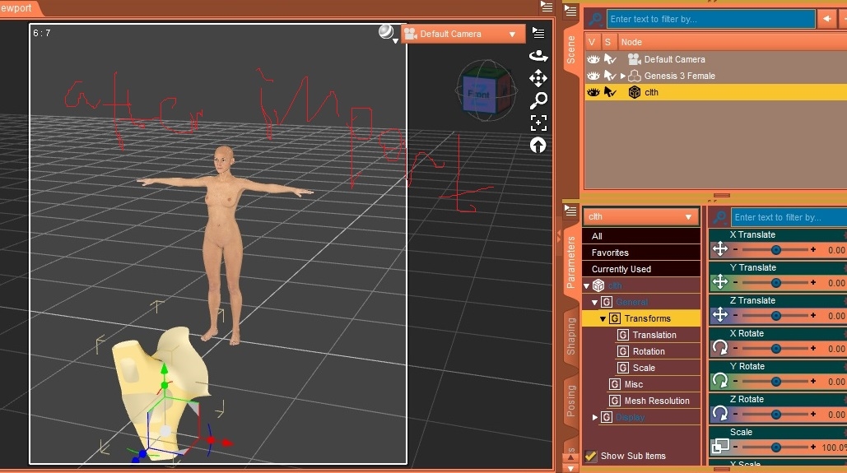
Task: Expand the Display property group
Action: click(595, 417)
